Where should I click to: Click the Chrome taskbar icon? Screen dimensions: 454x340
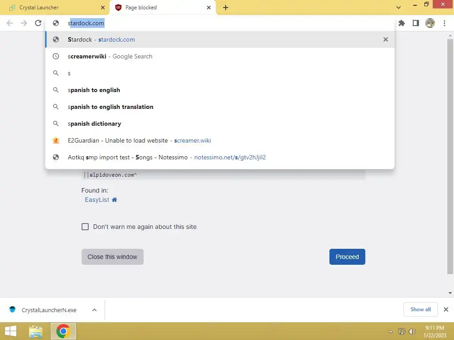coord(63,331)
